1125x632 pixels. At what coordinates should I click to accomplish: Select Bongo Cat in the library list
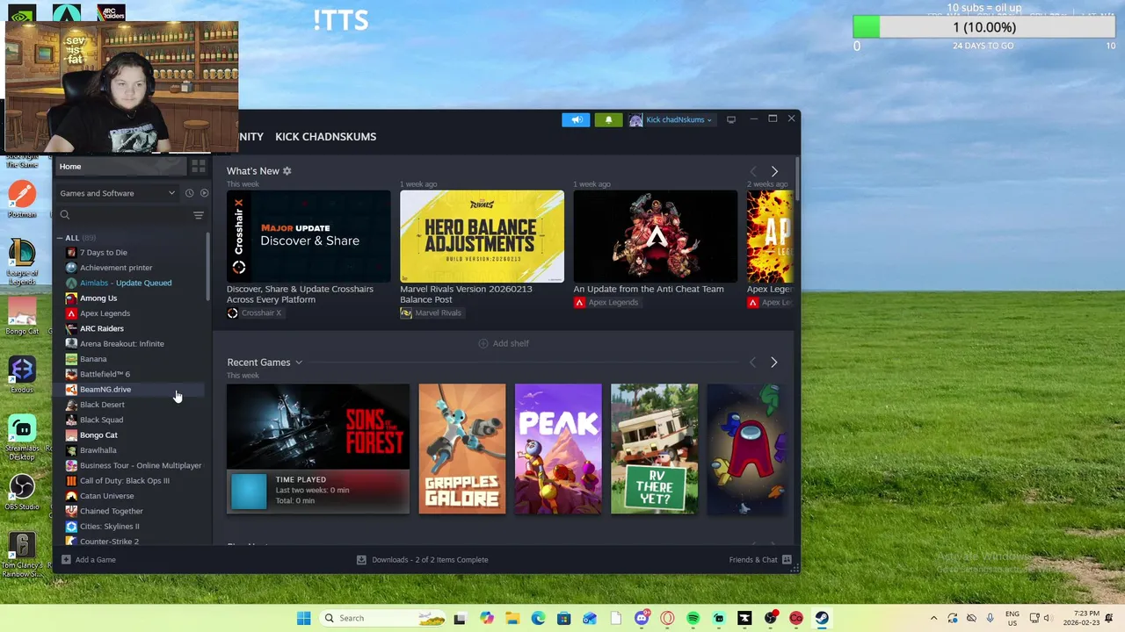tap(98, 435)
